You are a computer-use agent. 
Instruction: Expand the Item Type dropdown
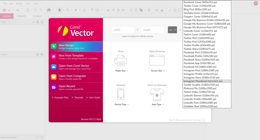(x=158, y=104)
